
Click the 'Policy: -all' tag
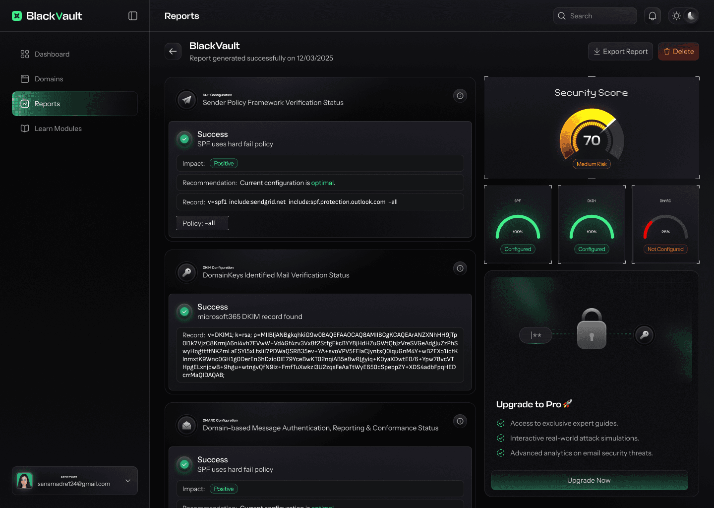(x=202, y=223)
